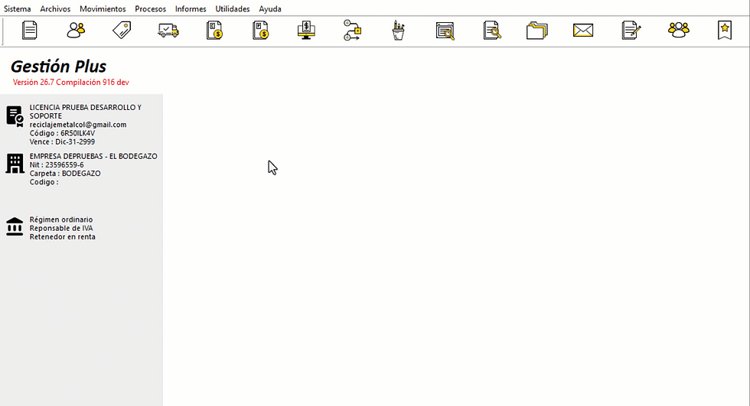The height and width of the screenshot is (406, 750).
Task: Click the price tag toolbar icon
Action: tap(122, 31)
